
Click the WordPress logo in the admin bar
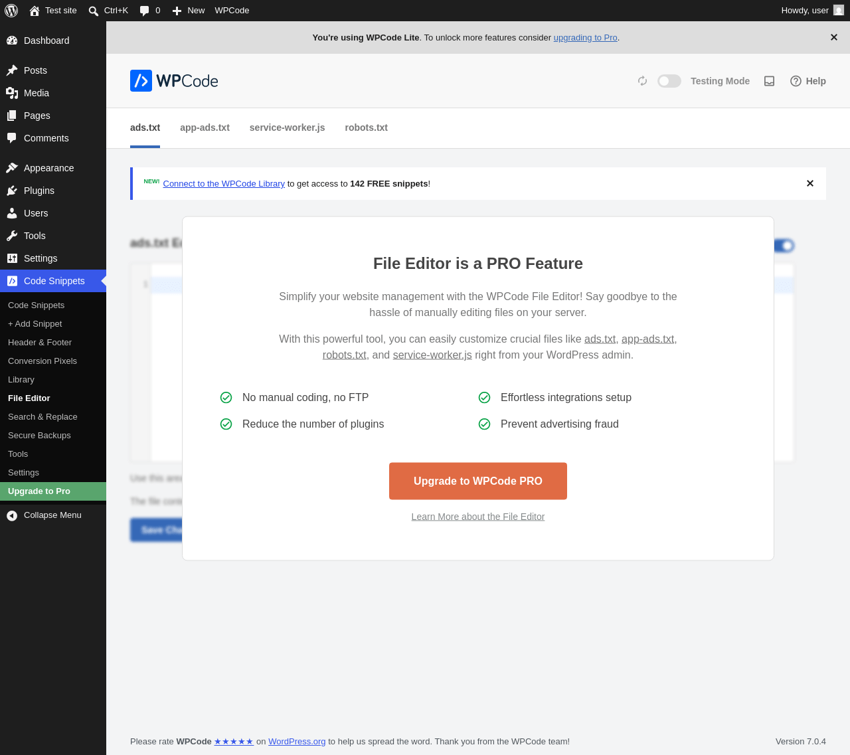[11, 11]
